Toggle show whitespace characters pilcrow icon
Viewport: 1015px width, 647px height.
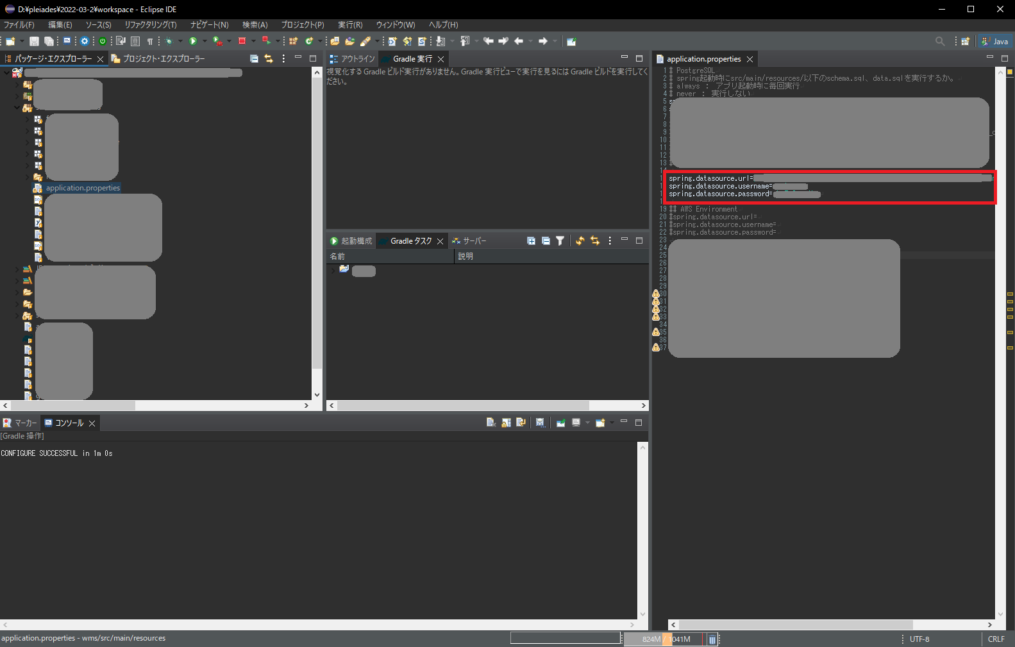coord(150,41)
